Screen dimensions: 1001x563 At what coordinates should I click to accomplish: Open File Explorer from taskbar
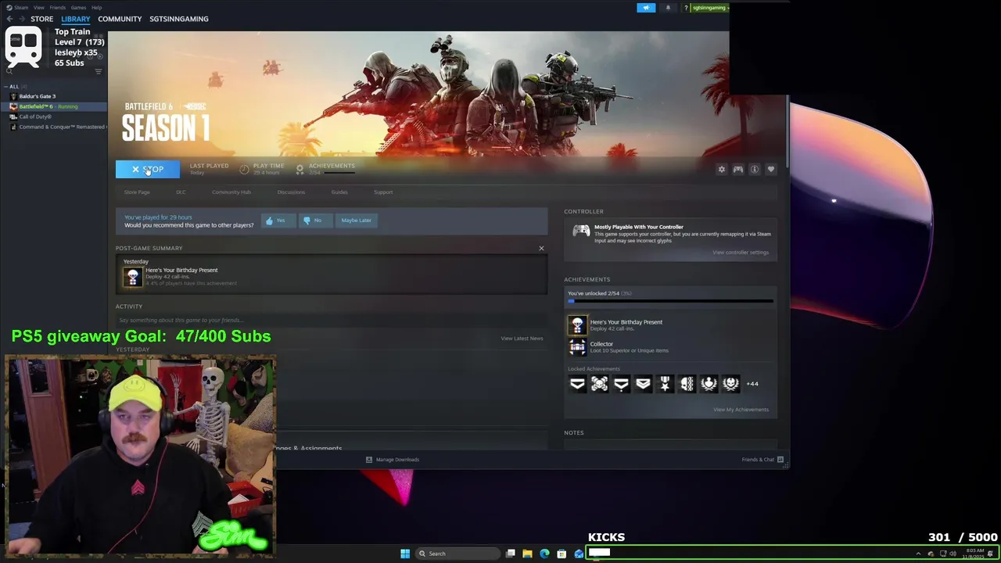[527, 554]
